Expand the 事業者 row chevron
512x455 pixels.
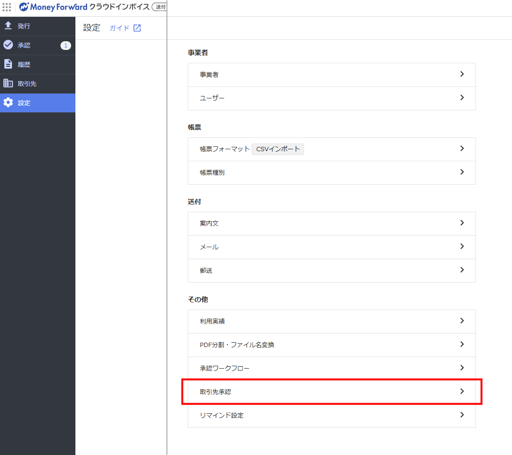(462, 74)
